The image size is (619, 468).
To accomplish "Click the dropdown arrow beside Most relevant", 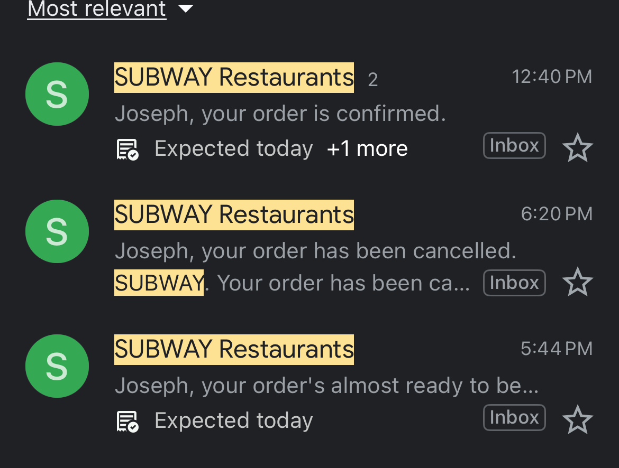I will point(186,9).
